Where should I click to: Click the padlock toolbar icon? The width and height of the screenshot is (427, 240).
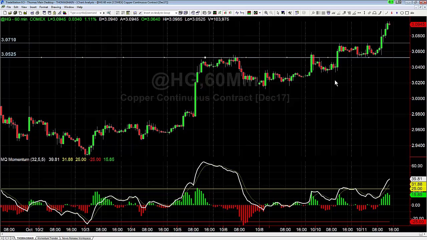[x=54, y=13]
